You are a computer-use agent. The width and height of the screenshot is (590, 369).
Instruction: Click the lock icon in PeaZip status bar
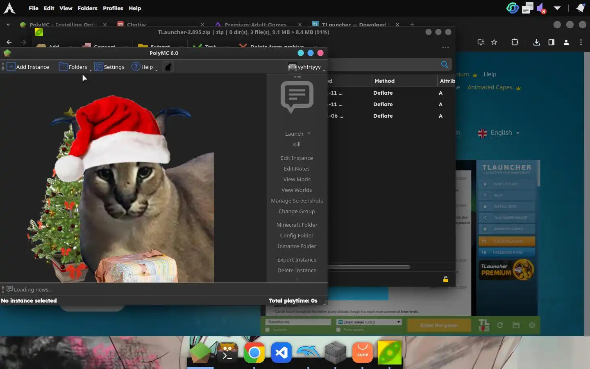[x=446, y=279]
